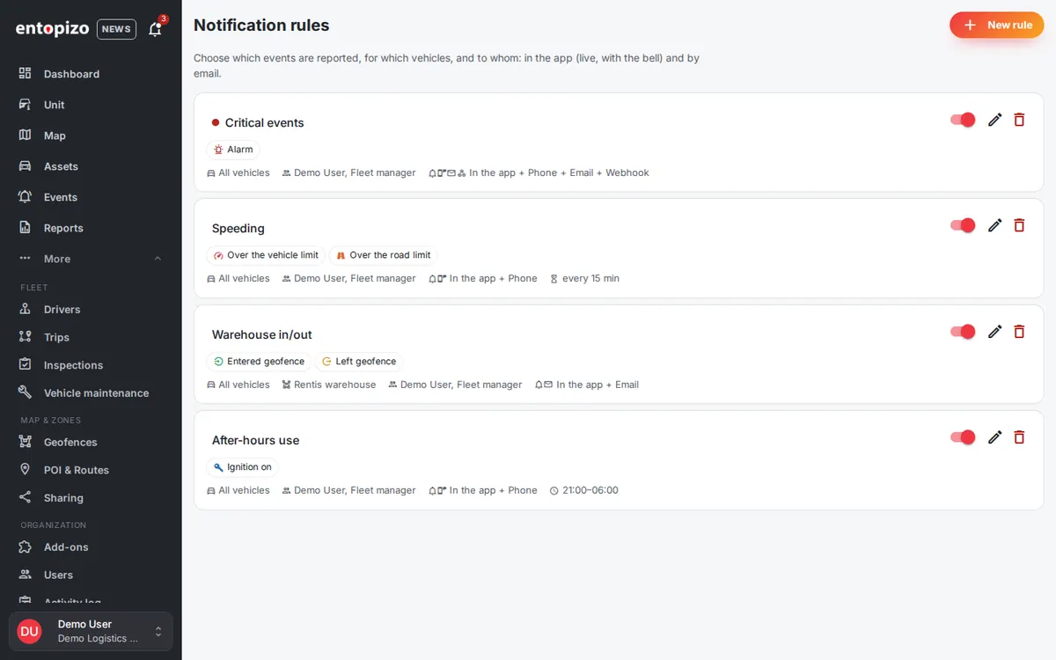Select the Alarm event tag

click(x=233, y=150)
